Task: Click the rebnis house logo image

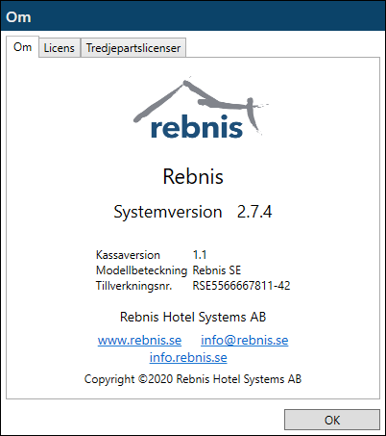Action: (x=201, y=109)
